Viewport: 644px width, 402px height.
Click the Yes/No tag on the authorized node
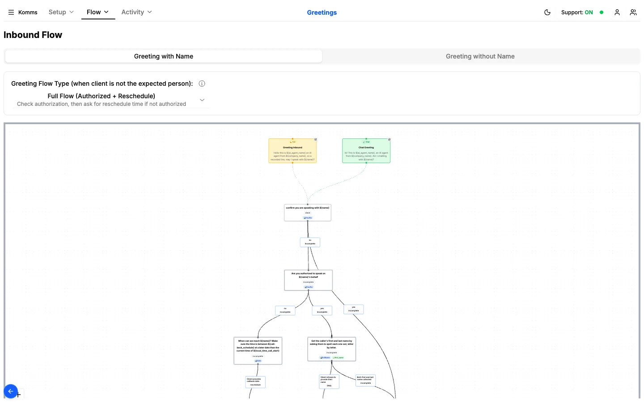click(309, 287)
